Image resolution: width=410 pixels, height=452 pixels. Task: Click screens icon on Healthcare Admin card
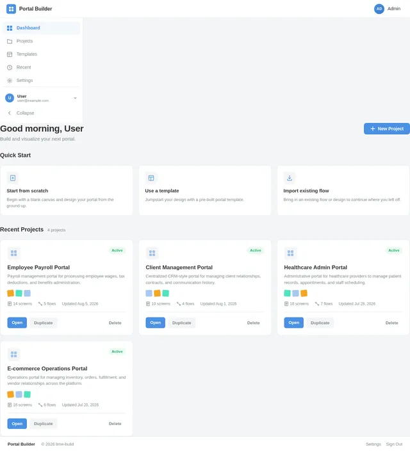click(286, 304)
